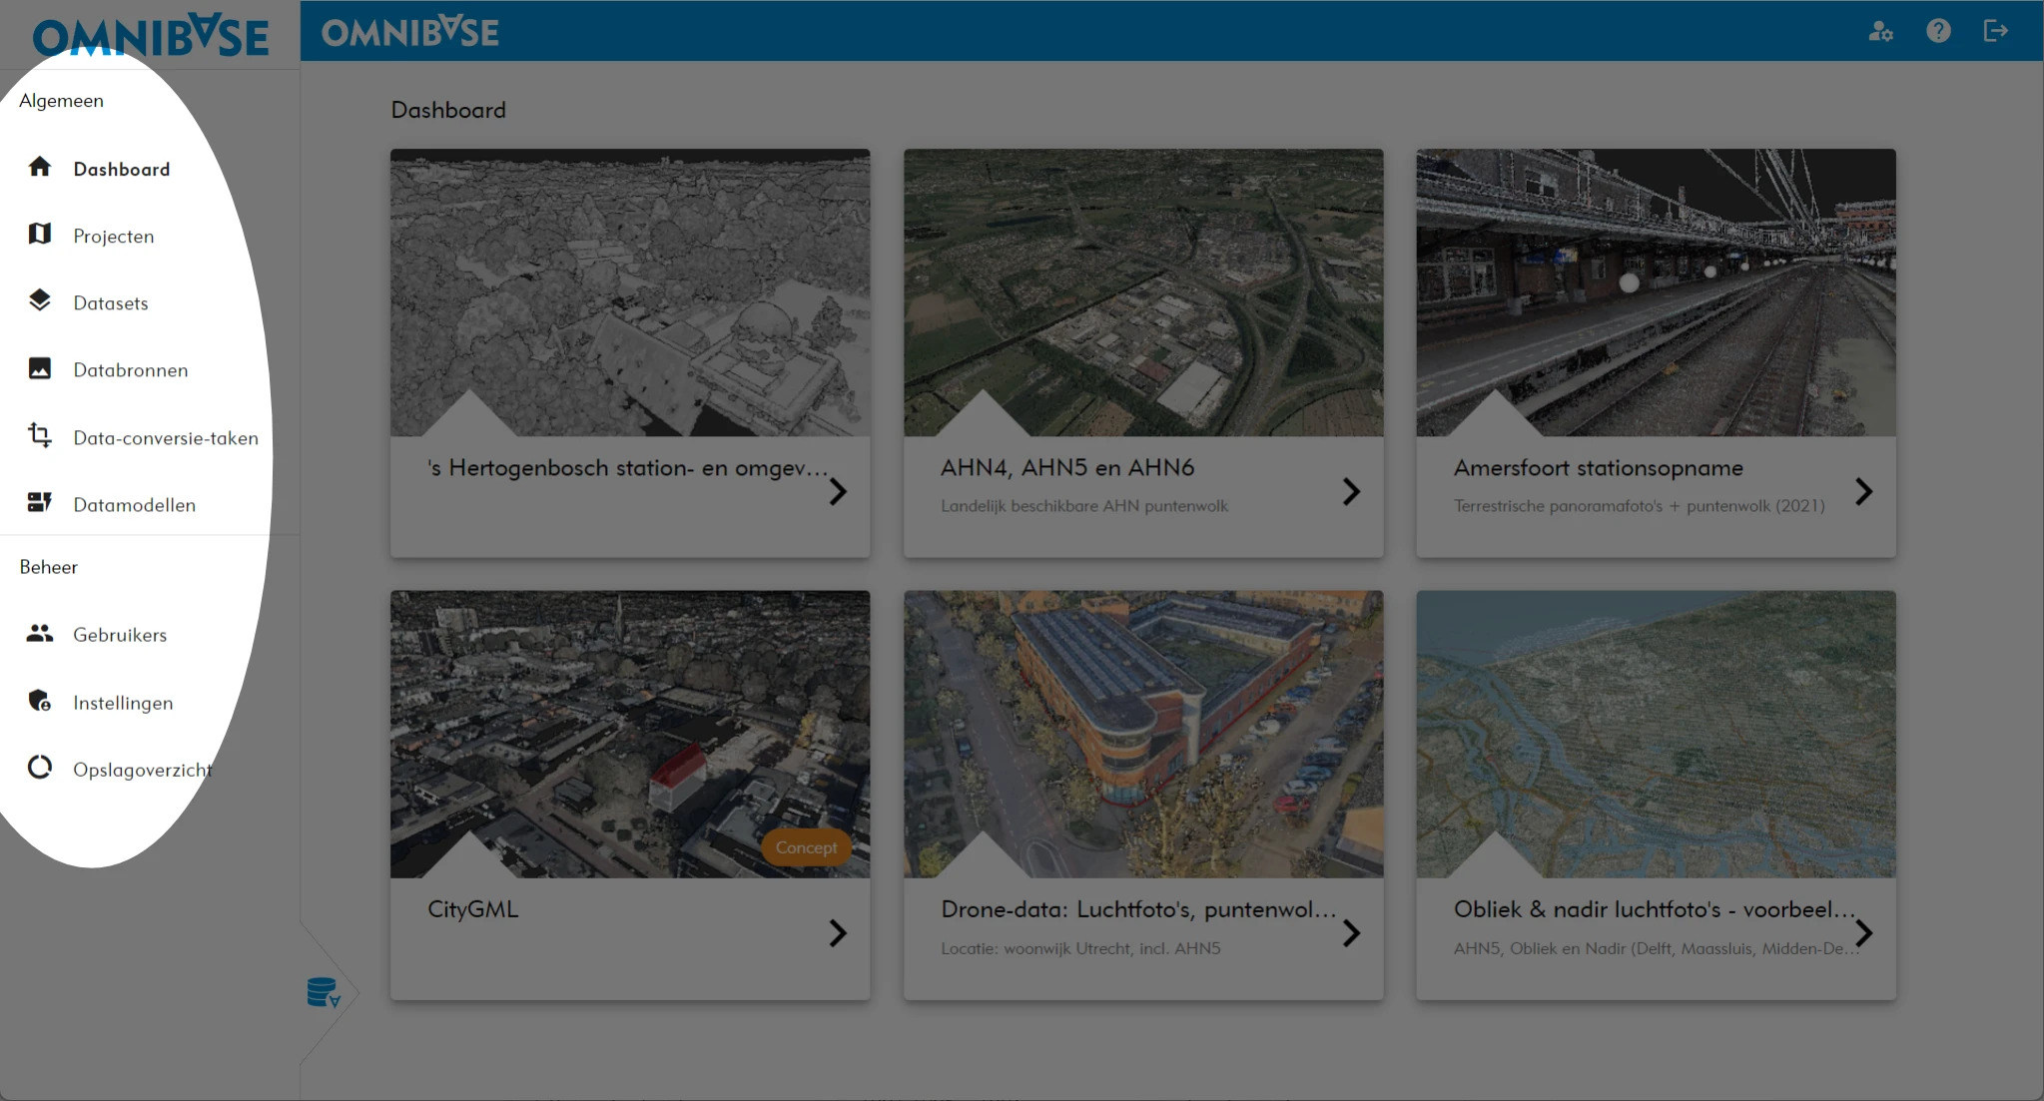Click the Gebruikers people icon
The image size is (2044, 1101).
click(x=40, y=633)
